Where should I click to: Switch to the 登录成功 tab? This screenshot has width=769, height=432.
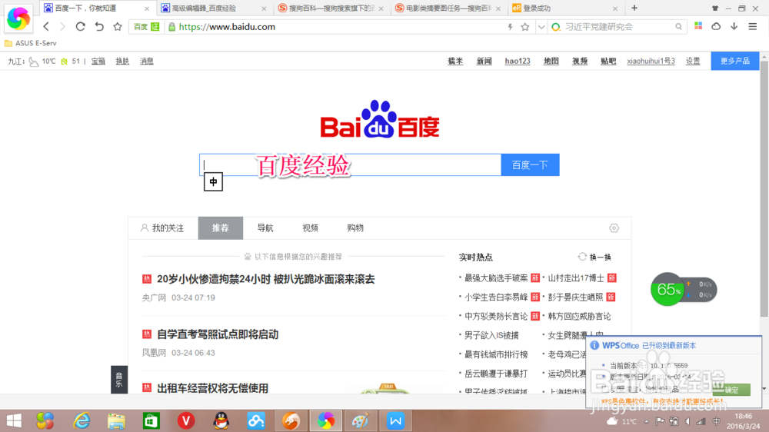pyautogui.click(x=565, y=8)
